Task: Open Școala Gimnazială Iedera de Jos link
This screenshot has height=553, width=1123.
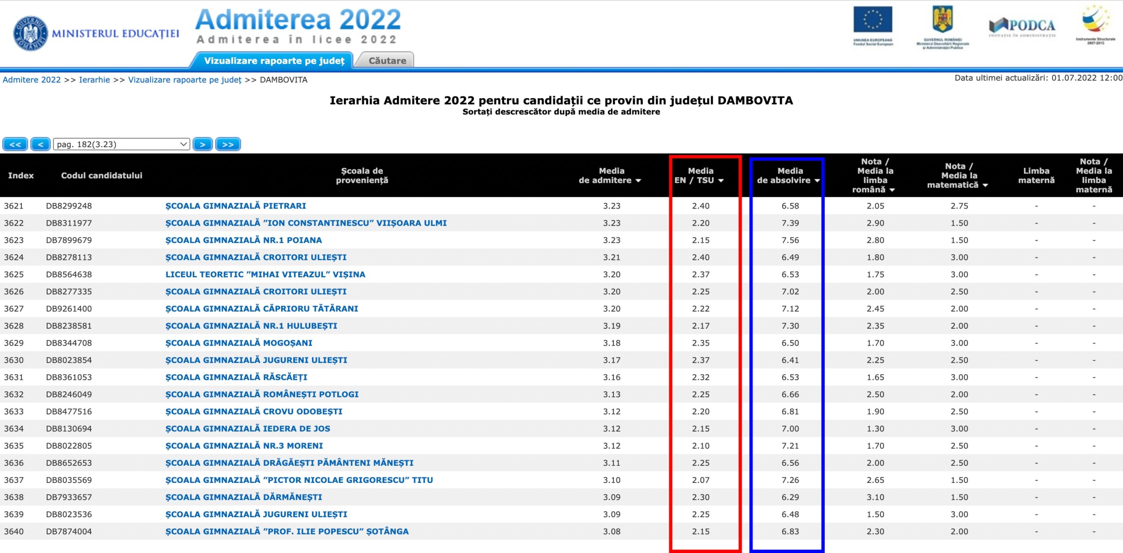Action: click(247, 428)
